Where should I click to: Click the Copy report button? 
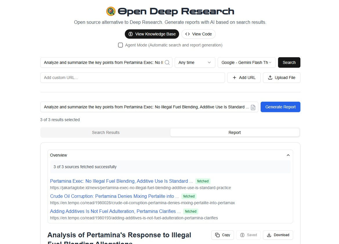click(222, 235)
